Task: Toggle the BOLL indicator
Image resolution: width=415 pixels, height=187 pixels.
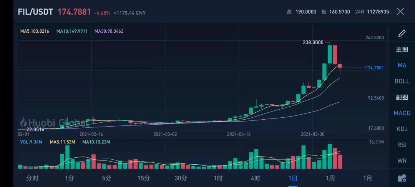Action: point(402,81)
